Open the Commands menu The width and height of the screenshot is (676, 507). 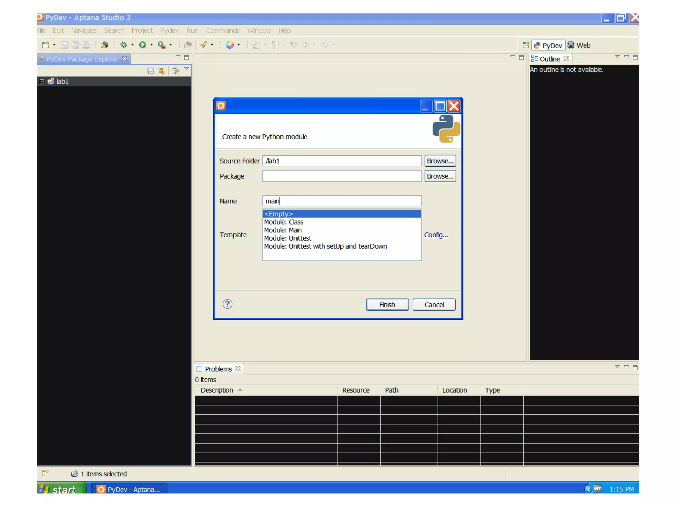click(223, 30)
